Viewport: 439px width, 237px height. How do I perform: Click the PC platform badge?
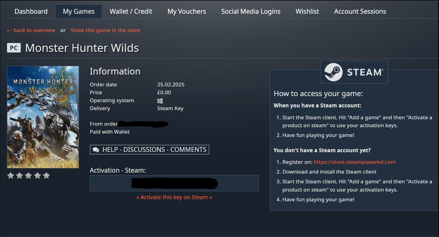(14, 48)
